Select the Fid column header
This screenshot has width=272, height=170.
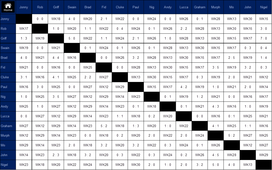[x=104, y=7]
